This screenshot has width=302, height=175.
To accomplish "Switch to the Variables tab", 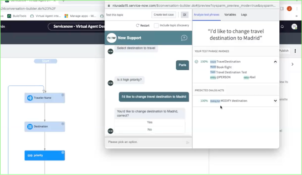I will pos(230,15).
